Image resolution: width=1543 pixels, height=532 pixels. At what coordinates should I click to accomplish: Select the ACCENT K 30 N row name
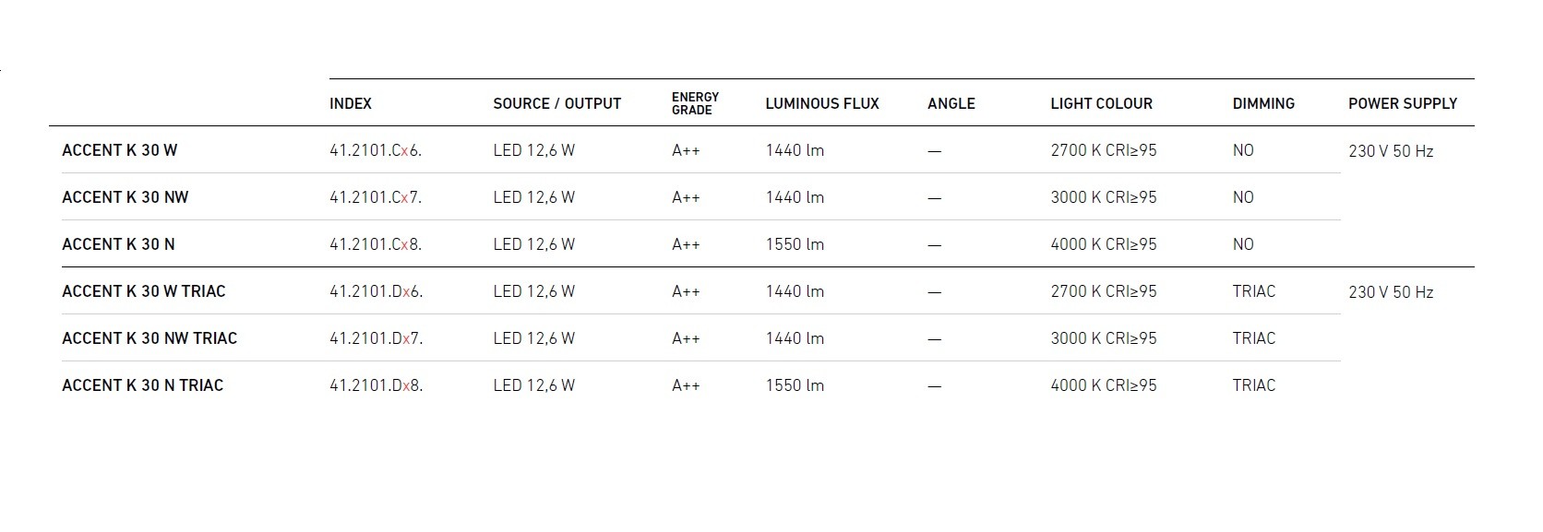pyautogui.click(x=118, y=244)
